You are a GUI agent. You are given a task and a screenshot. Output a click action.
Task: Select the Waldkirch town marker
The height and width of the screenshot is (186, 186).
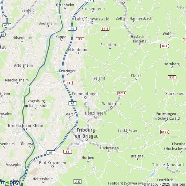coord(111,108)
